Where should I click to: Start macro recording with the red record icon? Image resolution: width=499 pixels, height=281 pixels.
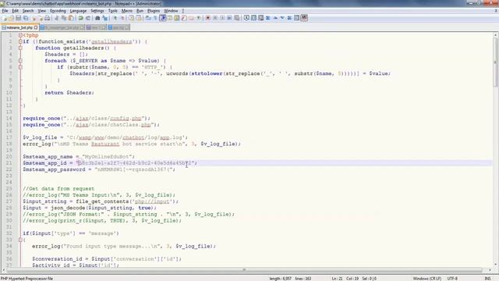click(x=208, y=18)
